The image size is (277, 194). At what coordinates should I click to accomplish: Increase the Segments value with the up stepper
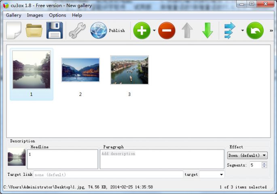click(264, 163)
